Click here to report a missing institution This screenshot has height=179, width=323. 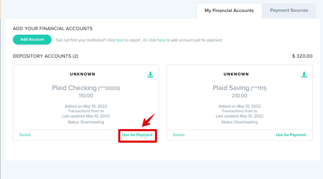(x=120, y=40)
